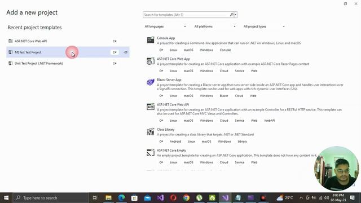Switch to the active Visual Studio taskbar icon
Image resolution: width=361 pixels, height=203 pixels.
click(225, 198)
